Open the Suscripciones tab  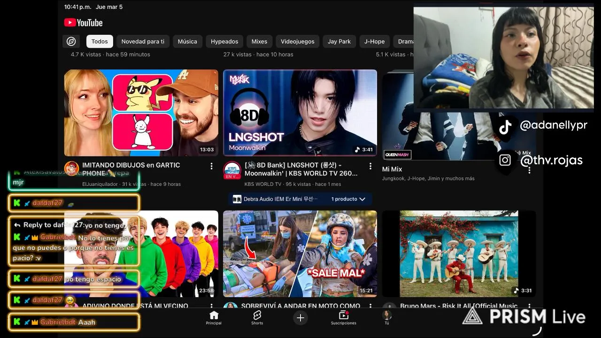pos(344,318)
